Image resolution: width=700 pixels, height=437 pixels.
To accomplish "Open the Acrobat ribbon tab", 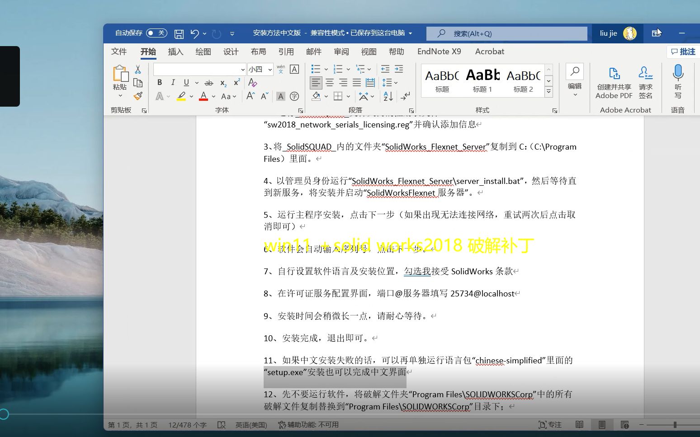I will coord(489,52).
